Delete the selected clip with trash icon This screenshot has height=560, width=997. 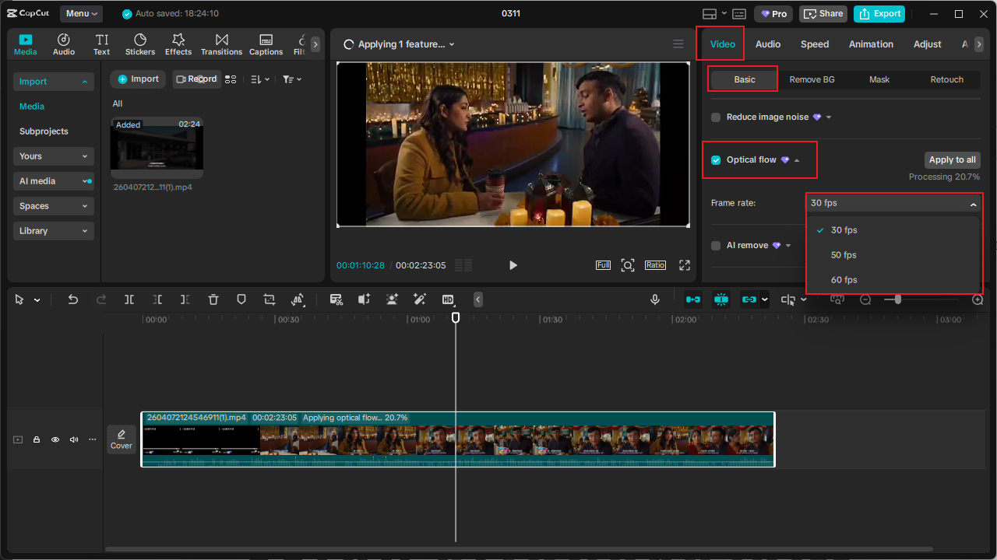coord(213,299)
